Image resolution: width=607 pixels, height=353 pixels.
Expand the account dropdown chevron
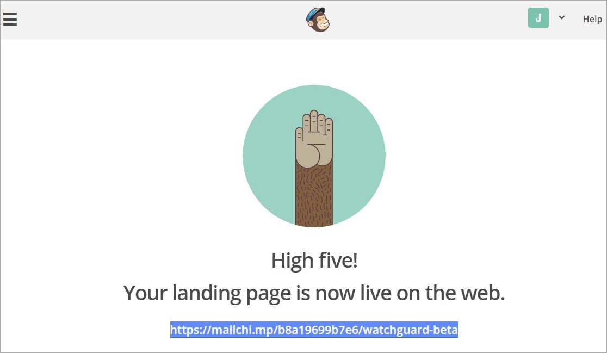(562, 17)
